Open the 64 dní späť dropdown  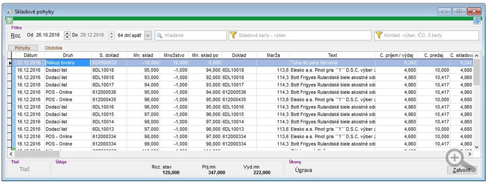(148, 35)
